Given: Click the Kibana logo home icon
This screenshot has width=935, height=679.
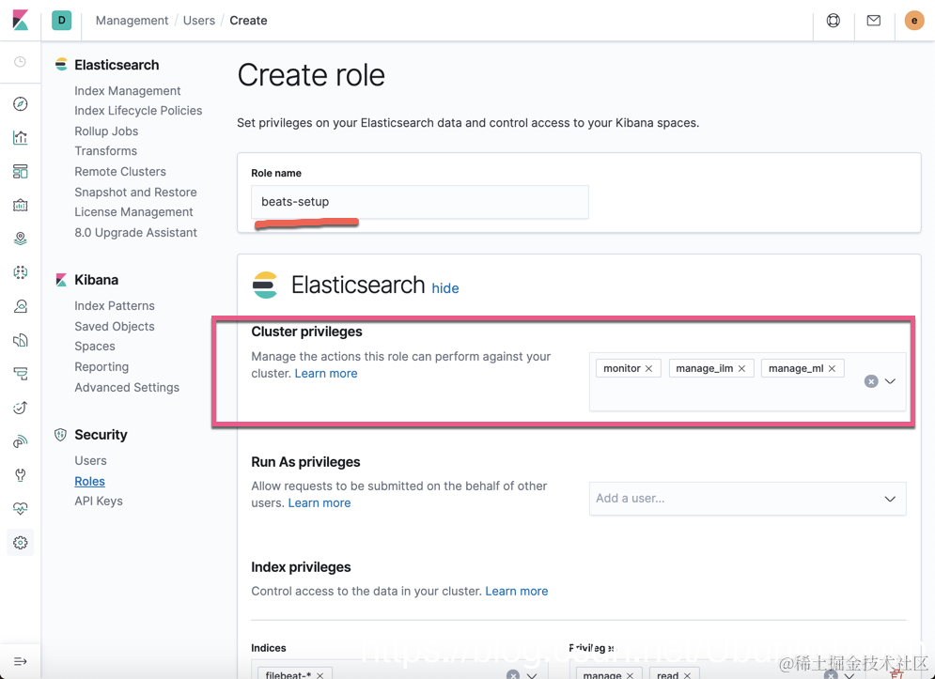Looking at the screenshot, I should 21,21.
